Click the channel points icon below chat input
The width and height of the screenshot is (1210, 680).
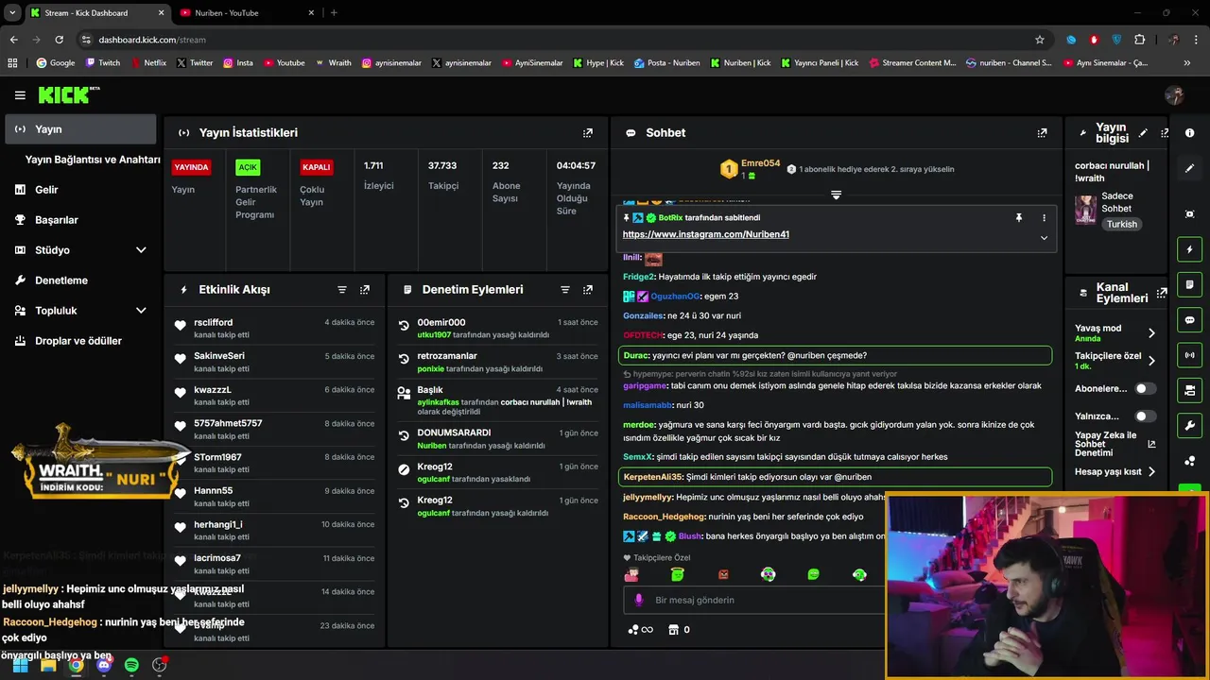pyautogui.click(x=633, y=629)
